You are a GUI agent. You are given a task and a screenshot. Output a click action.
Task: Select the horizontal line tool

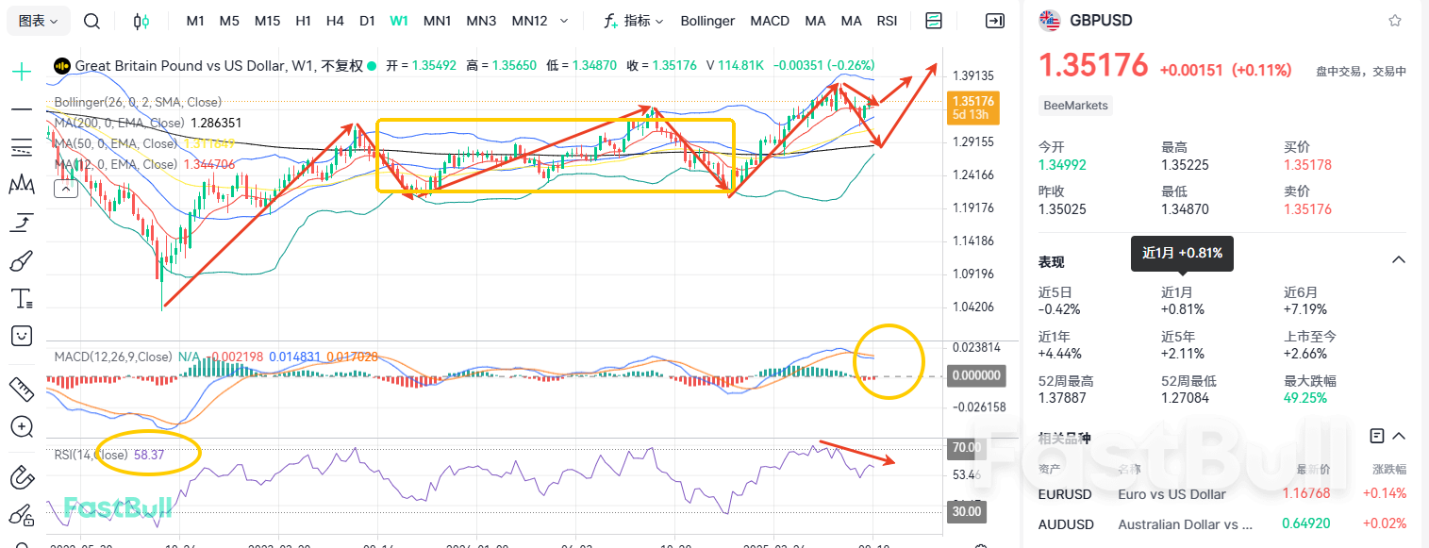[x=20, y=109]
